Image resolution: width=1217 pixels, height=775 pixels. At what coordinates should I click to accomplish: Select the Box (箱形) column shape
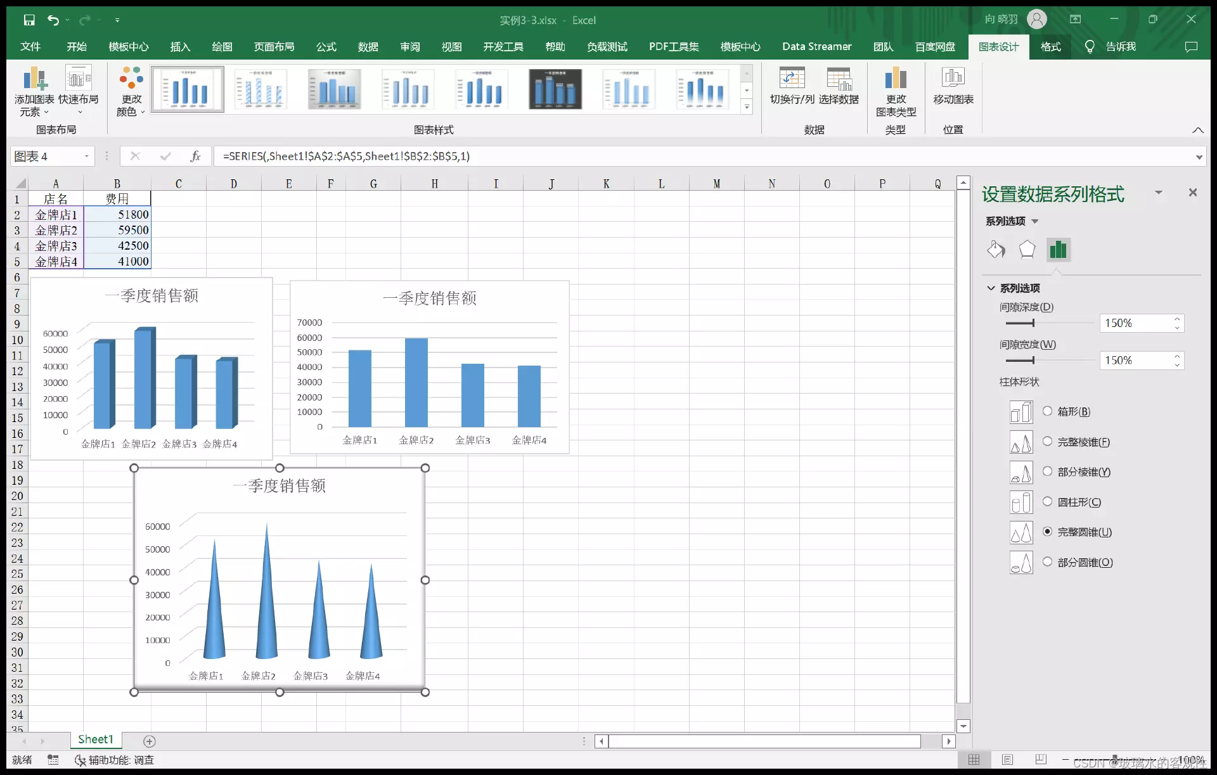(1047, 411)
